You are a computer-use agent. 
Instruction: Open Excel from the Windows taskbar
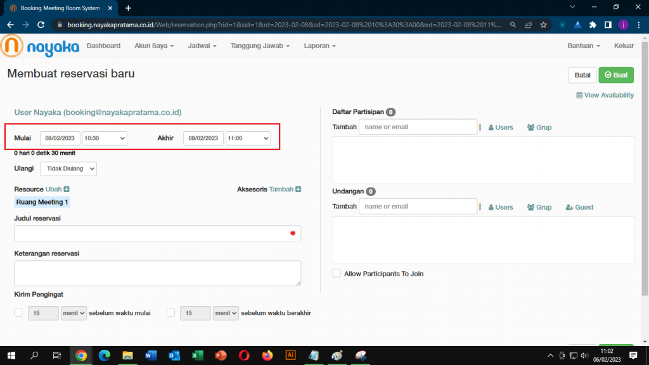click(x=197, y=355)
